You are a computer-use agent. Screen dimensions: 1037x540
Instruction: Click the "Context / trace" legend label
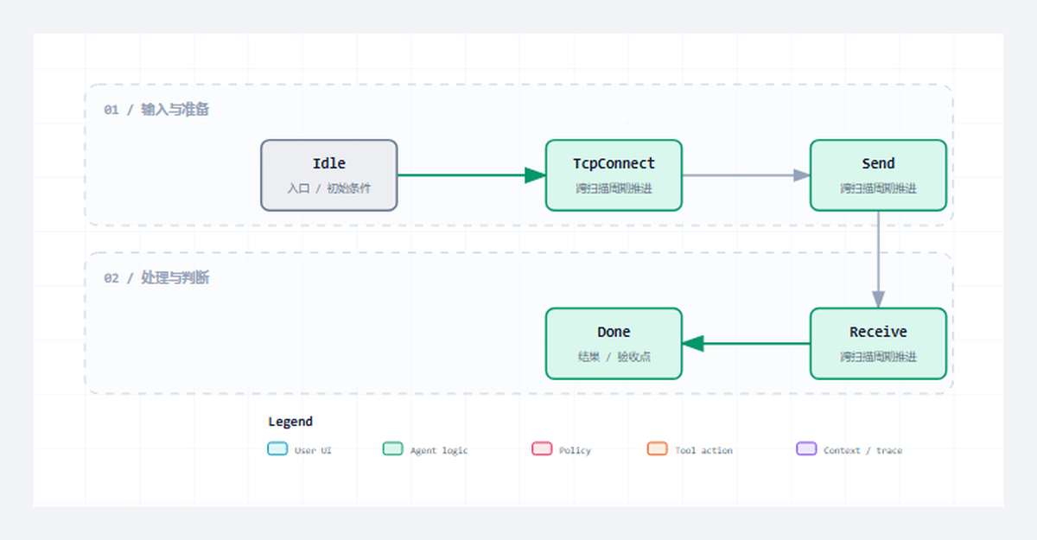(x=862, y=450)
